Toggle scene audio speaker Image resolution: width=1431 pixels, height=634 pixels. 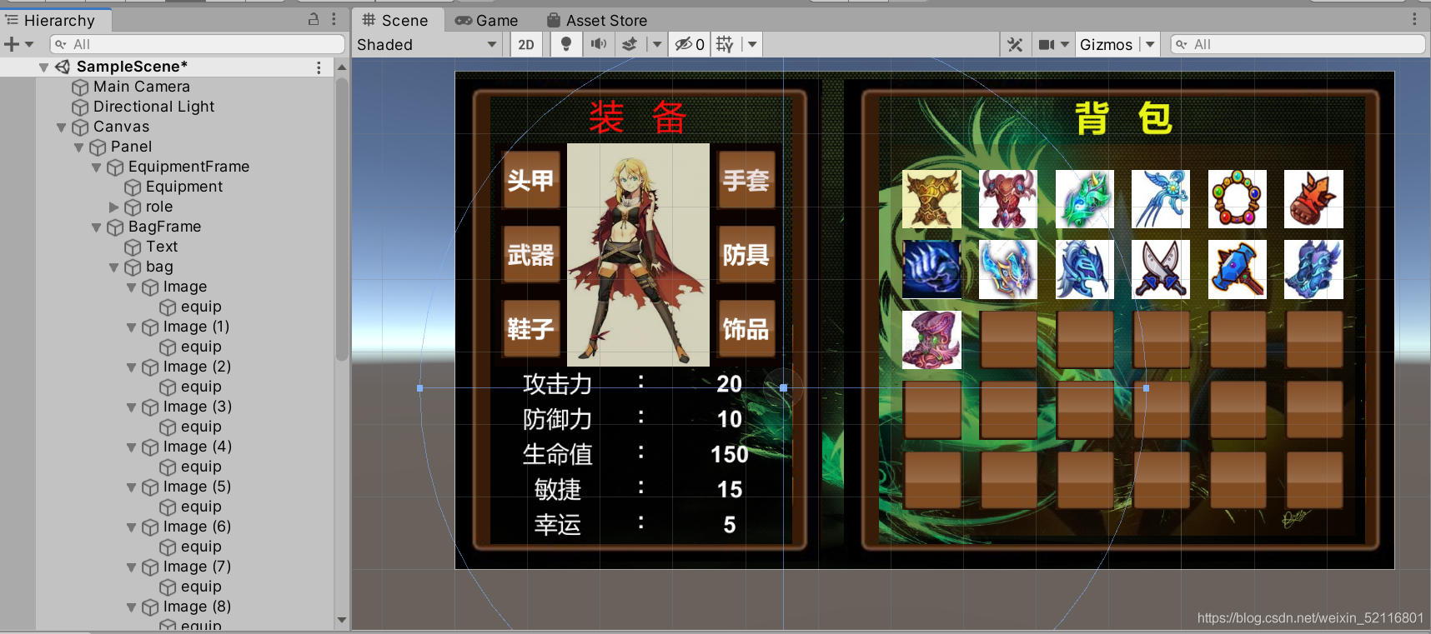(598, 44)
